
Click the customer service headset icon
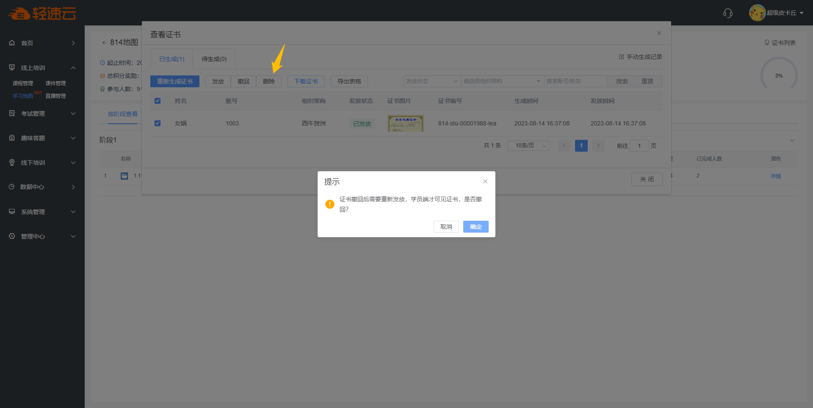(x=727, y=13)
